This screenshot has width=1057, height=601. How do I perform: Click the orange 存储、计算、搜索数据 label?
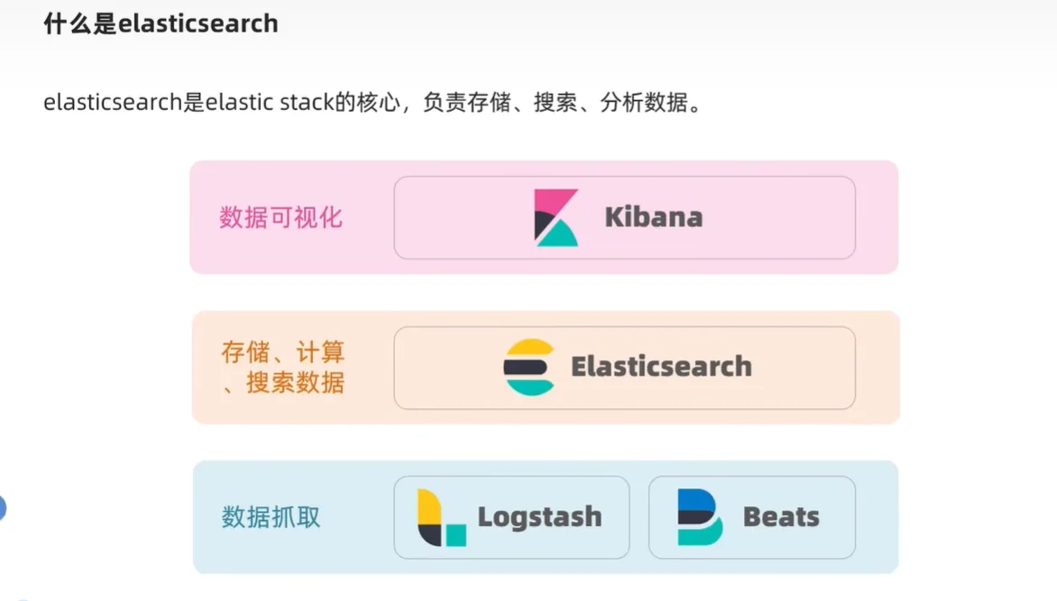[x=283, y=367]
